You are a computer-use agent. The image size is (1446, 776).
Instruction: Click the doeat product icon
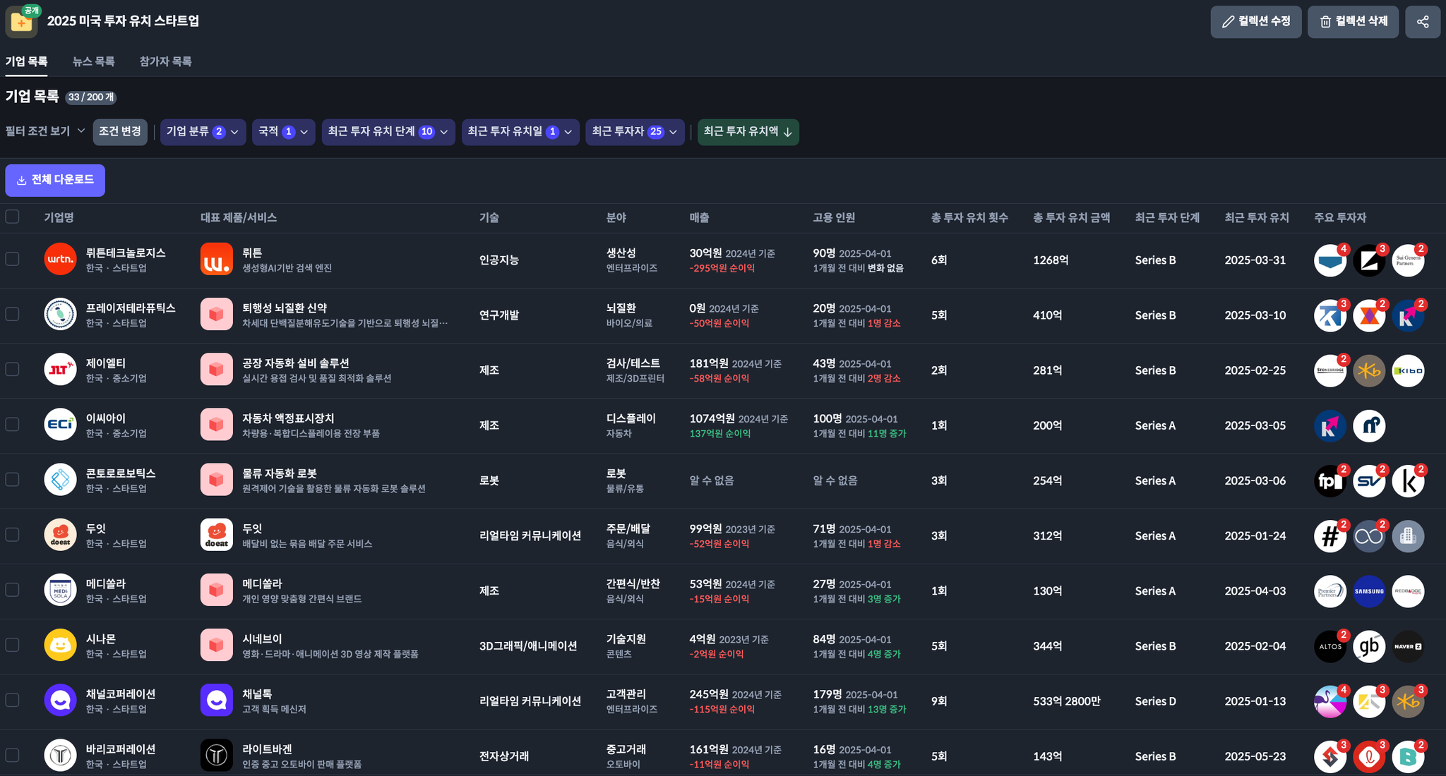click(216, 535)
